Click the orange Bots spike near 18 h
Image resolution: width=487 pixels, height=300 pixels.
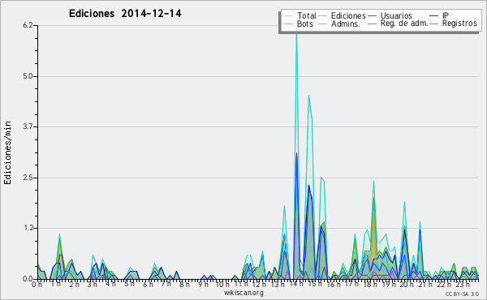(x=373, y=223)
